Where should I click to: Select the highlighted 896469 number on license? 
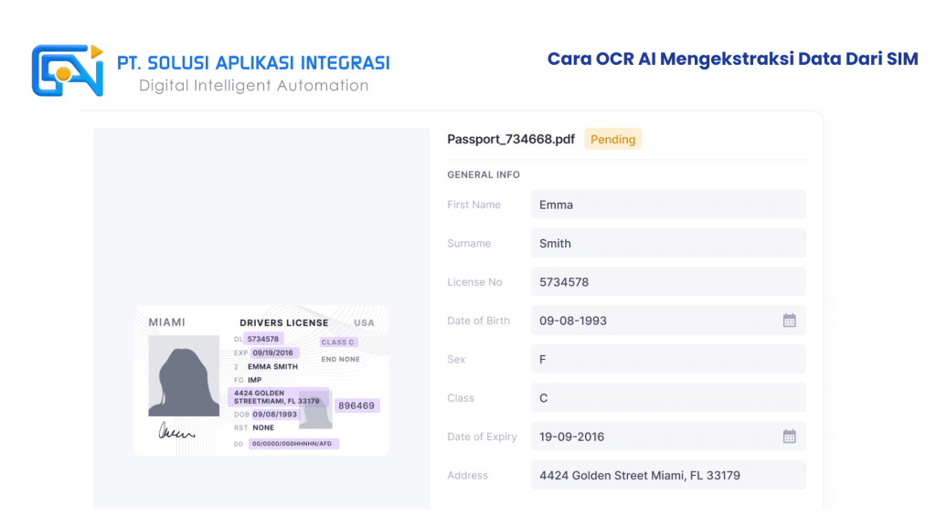356,405
